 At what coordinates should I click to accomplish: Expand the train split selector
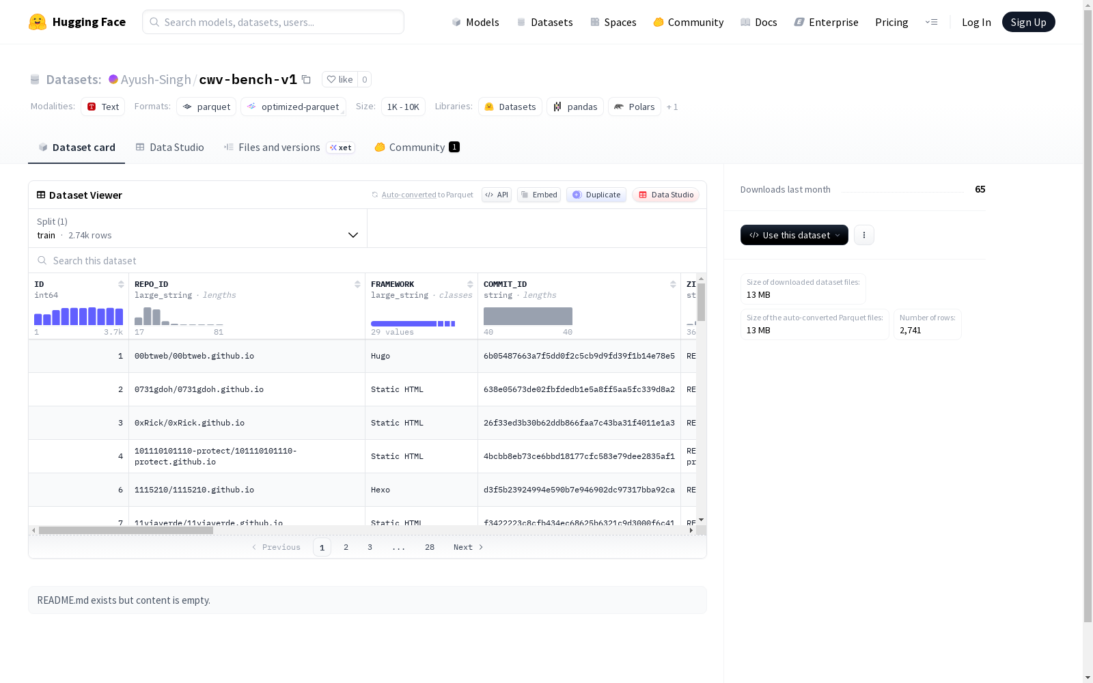tap(198, 228)
